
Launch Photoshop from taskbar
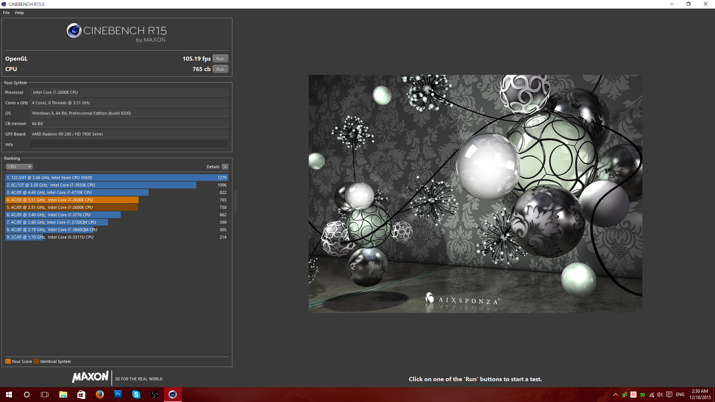(x=118, y=395)
